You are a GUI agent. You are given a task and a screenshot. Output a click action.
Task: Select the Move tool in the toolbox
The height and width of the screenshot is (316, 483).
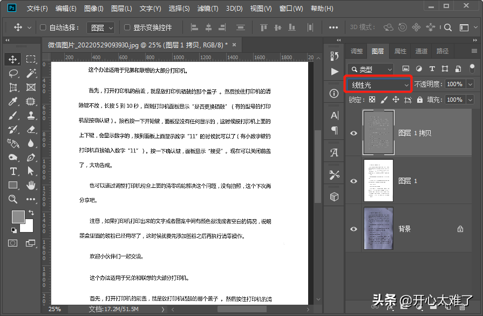[x=12, y=59]
